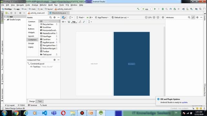
Task: Toggle view all attributes button
Action: click(x=193, y=17)
